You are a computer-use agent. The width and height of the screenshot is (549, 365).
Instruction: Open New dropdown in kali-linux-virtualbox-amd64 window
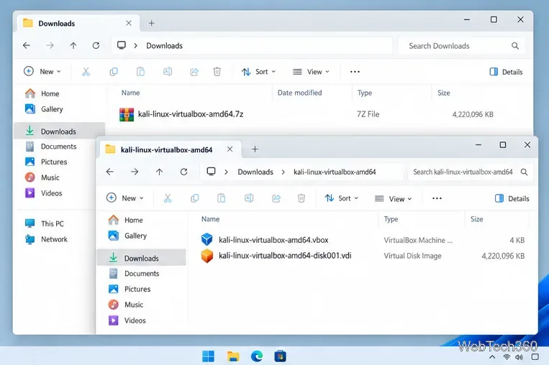(124, 198)
